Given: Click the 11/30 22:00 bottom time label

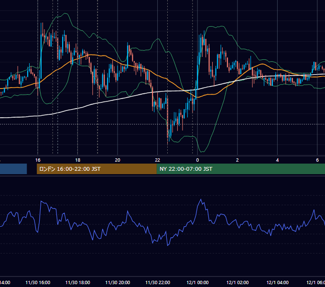Looking at the screenshot, I should [158, 282].
